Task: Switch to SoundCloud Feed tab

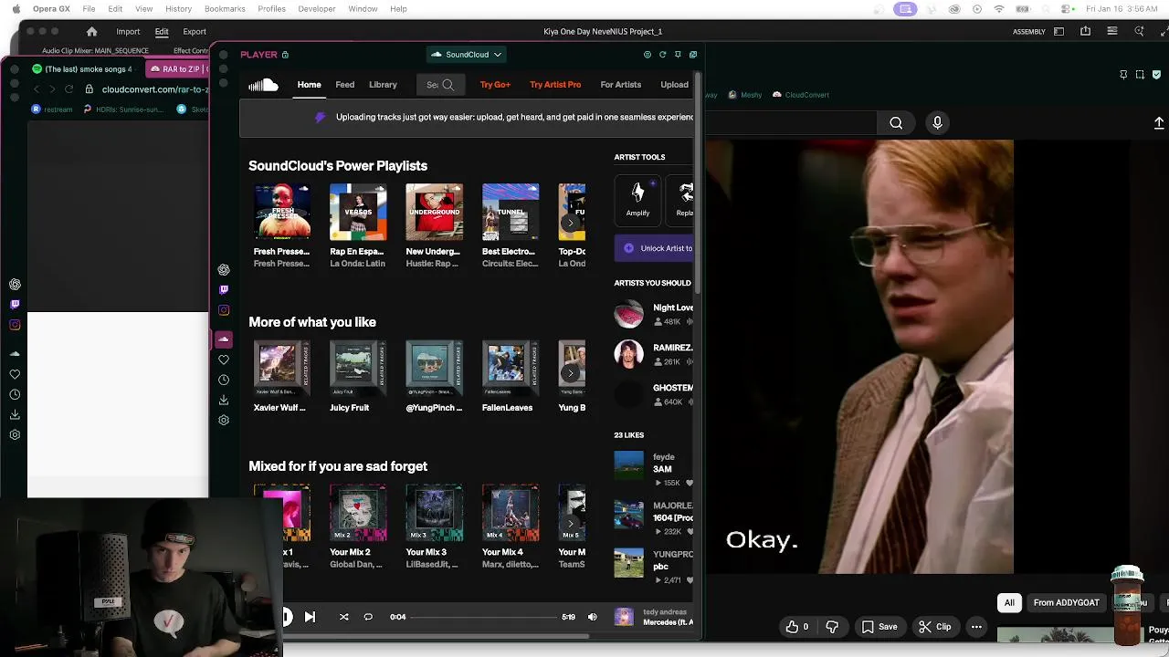Action: (x=344, y=85)
